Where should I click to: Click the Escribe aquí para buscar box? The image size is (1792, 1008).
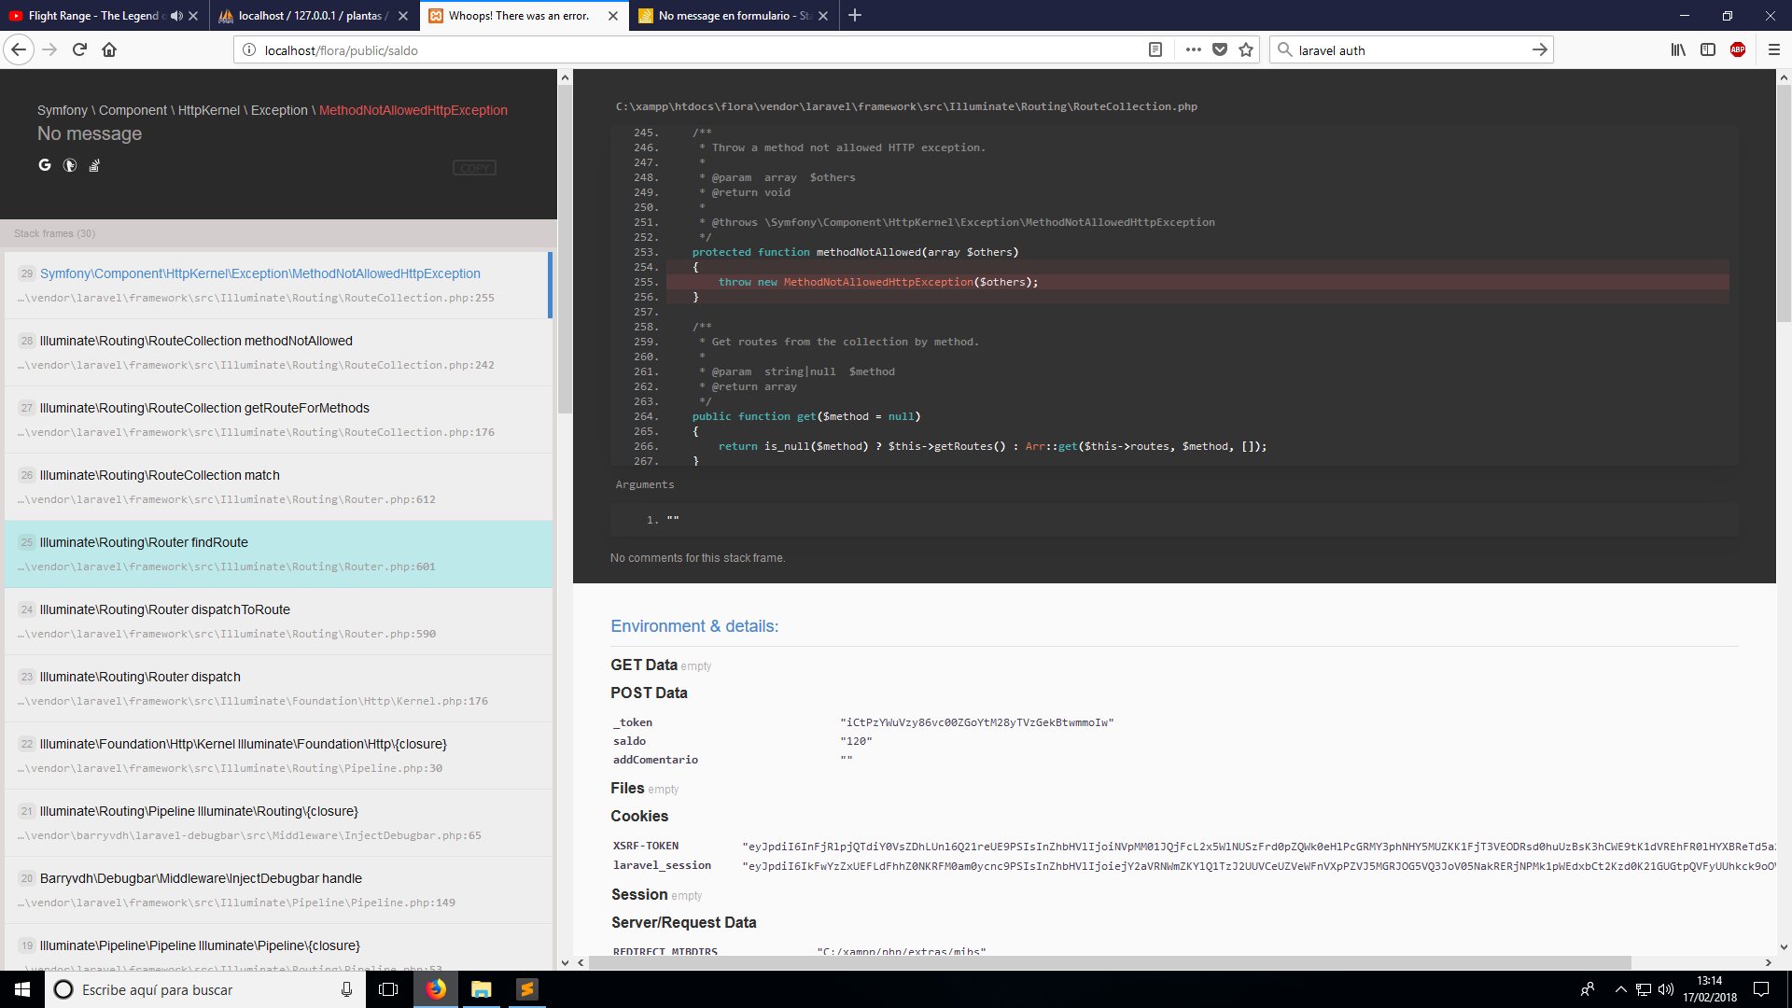click(x=205, y=989)
